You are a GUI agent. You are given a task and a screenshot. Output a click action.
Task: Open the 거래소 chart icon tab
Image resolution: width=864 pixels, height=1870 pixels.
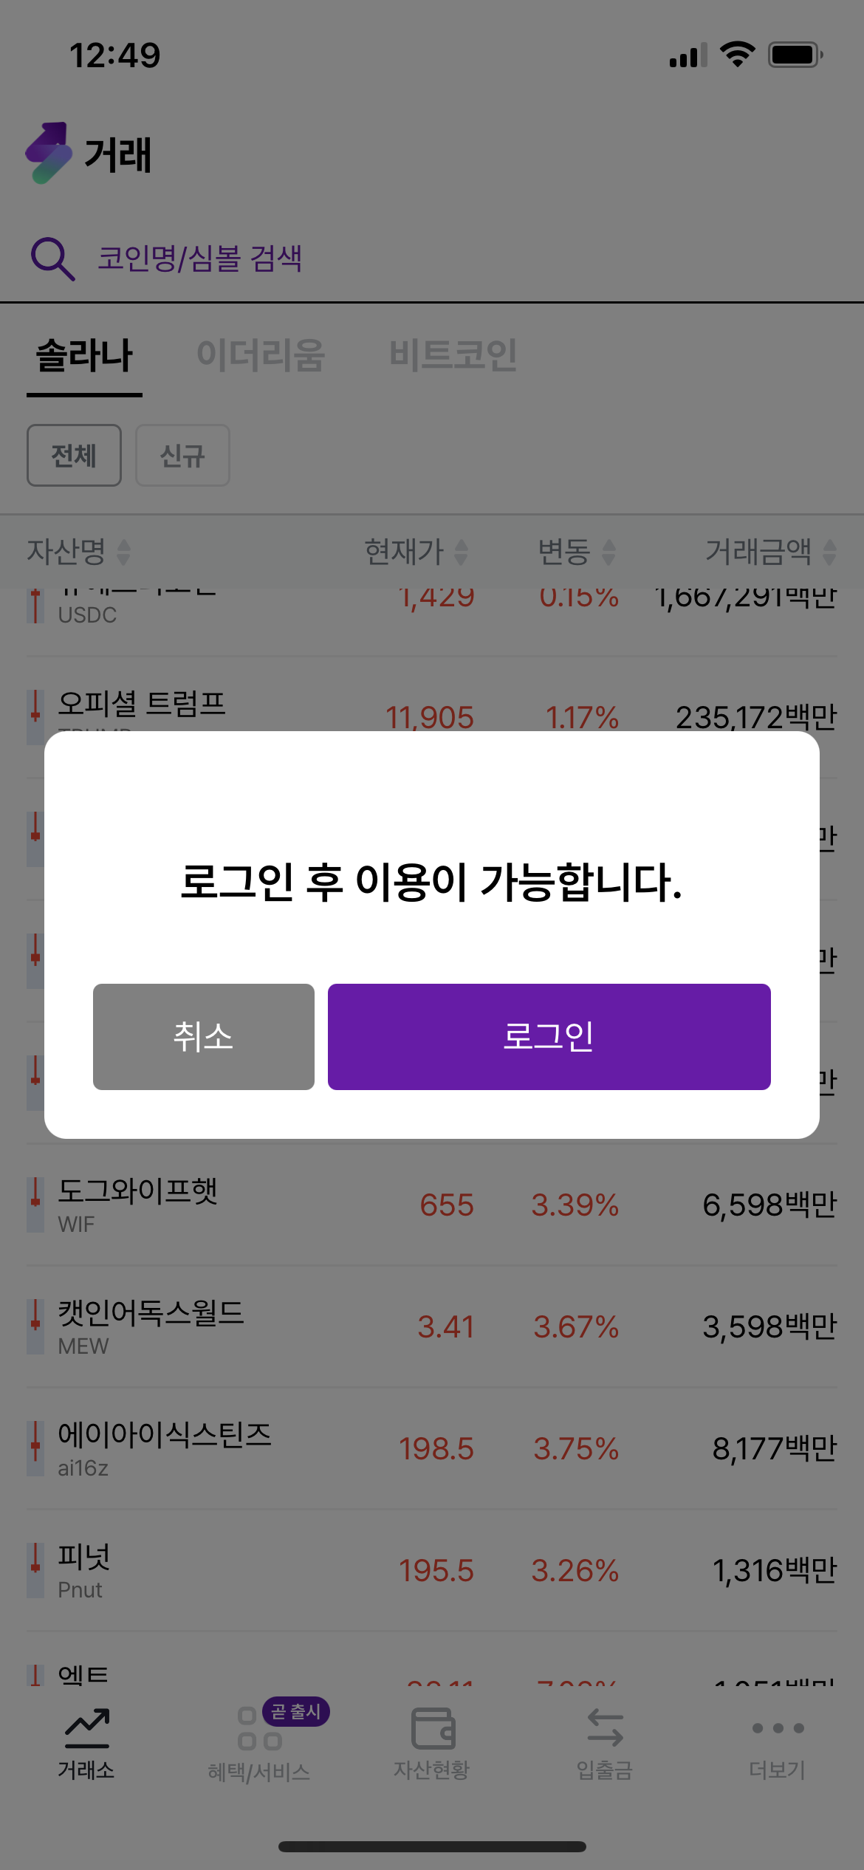86,1728
